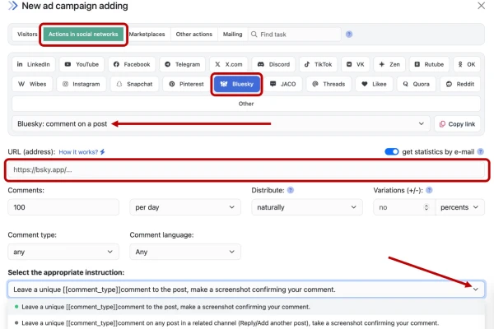Select the JACO network button
The height and width of the screenshot is (329, 494).
click(283, 84)
